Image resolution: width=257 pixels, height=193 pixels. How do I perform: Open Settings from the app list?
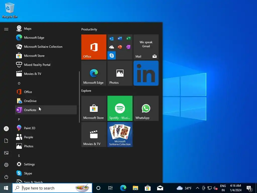pos(46,164)
